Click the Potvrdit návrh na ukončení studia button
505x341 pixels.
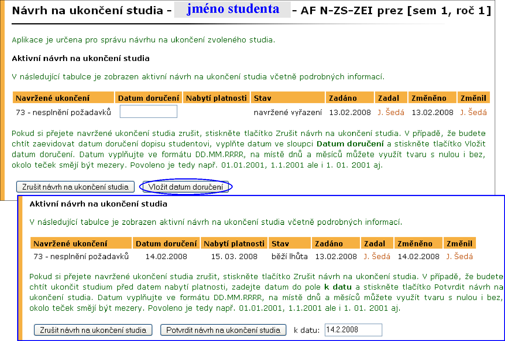[x=223, y=330]
